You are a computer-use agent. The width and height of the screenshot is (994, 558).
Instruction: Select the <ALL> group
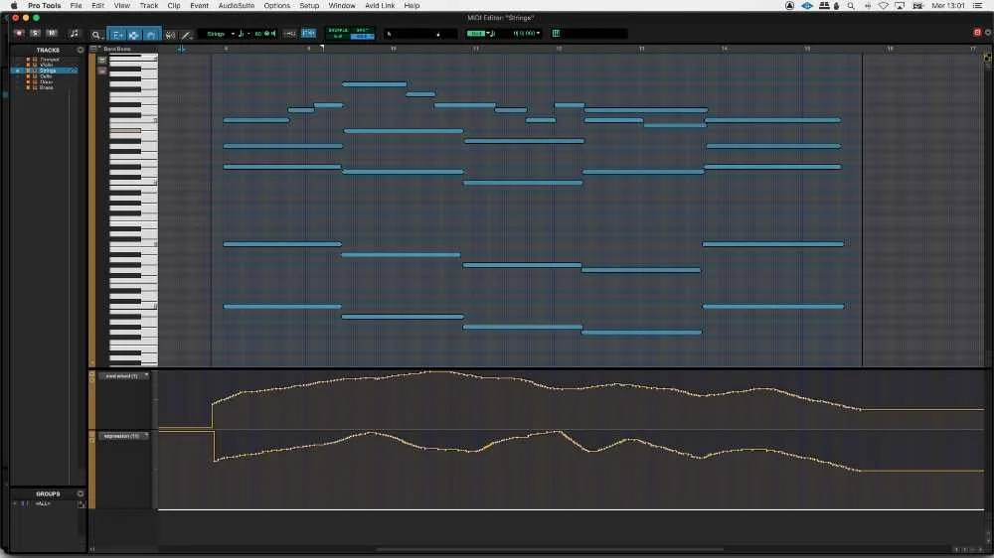[x=43, y=503]
